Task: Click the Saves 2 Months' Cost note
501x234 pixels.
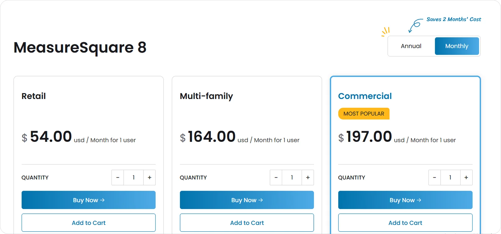Action: tap(454, 19)
